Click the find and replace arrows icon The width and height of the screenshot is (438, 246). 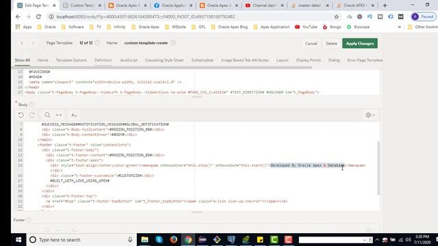pyautogui.click(x=59, y=115)
